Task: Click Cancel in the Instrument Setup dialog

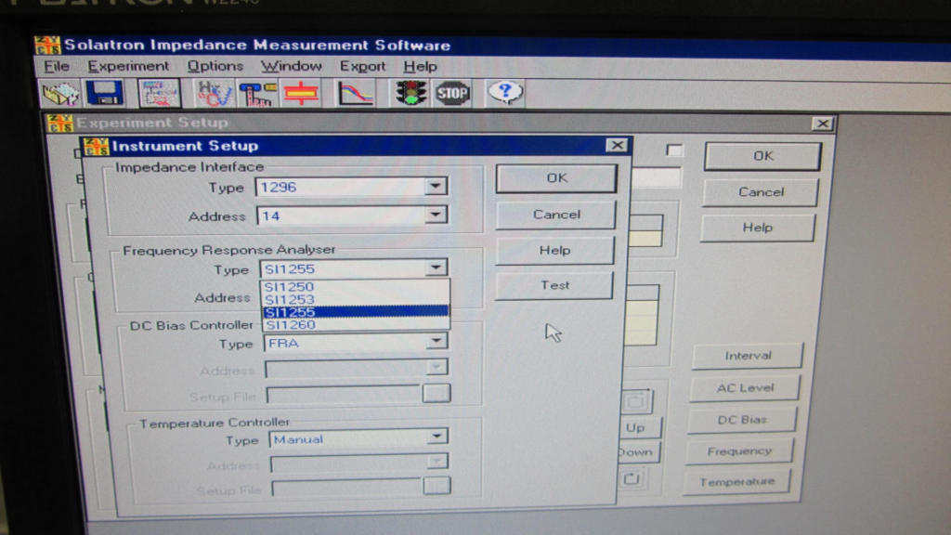Action: tap(555, 215)
